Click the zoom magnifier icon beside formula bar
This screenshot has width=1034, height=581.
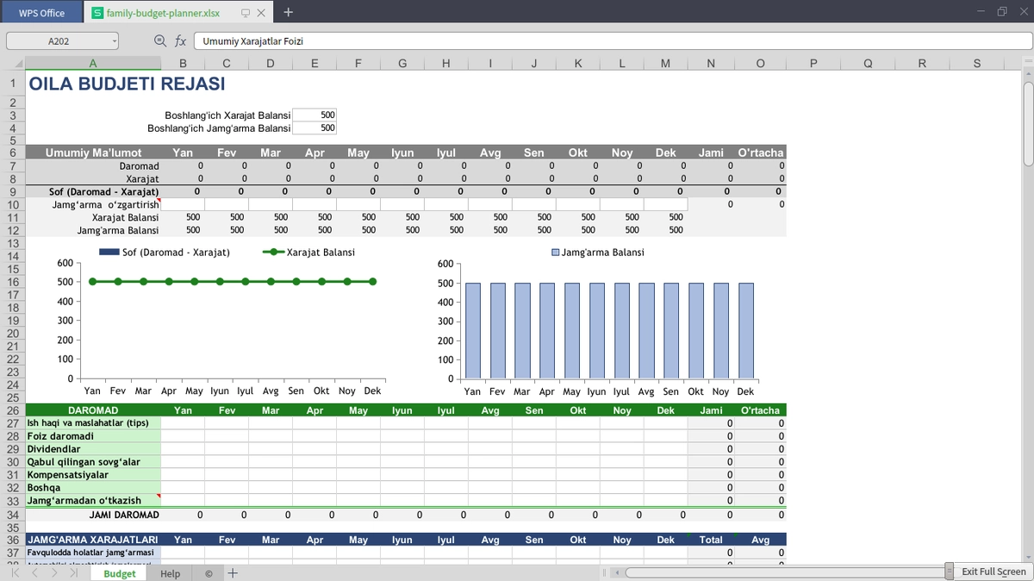[160, 41]
